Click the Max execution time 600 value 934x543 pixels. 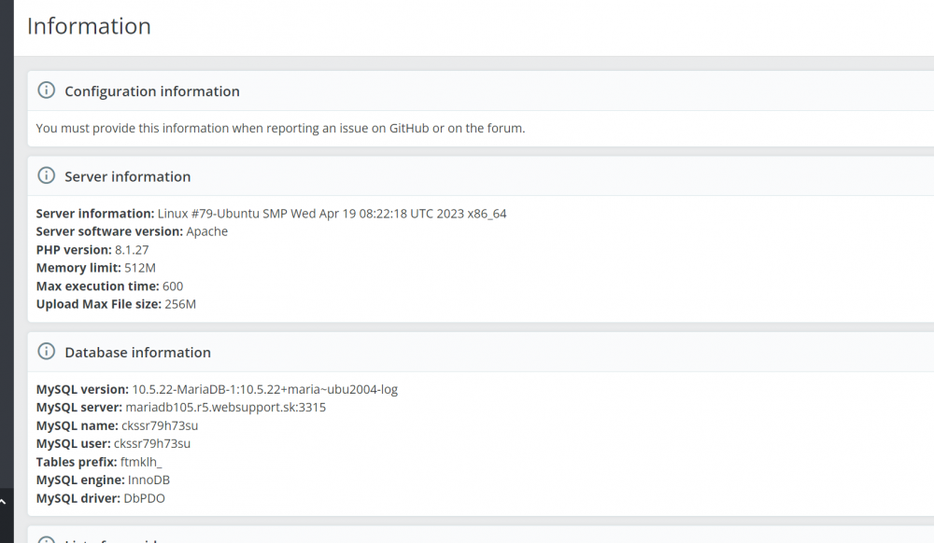173,286
